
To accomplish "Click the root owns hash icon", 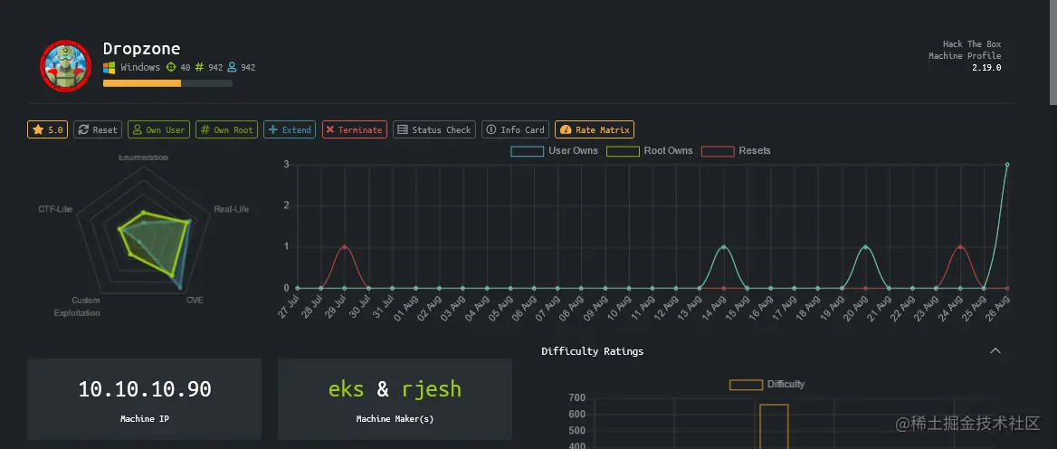I will click(x=199, y=67).
